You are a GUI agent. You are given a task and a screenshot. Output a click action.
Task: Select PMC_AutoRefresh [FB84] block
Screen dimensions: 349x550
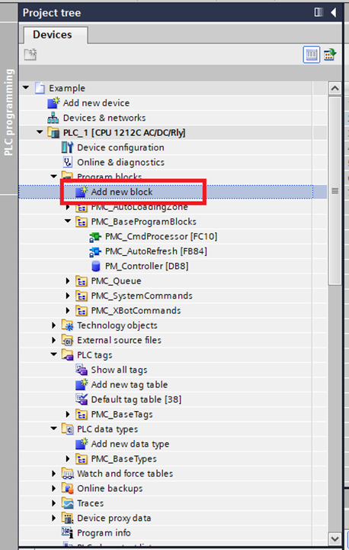(x=156, y=251)
